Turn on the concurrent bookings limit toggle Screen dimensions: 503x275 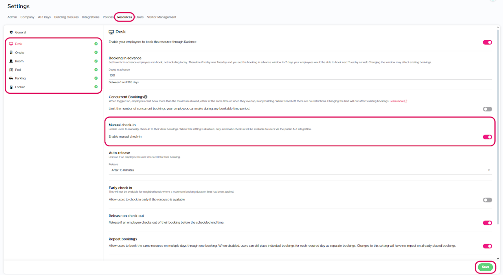pos(487,109)
